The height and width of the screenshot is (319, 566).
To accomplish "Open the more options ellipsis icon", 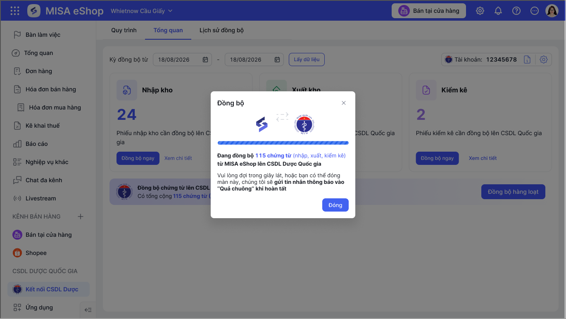I will [535, 11].
